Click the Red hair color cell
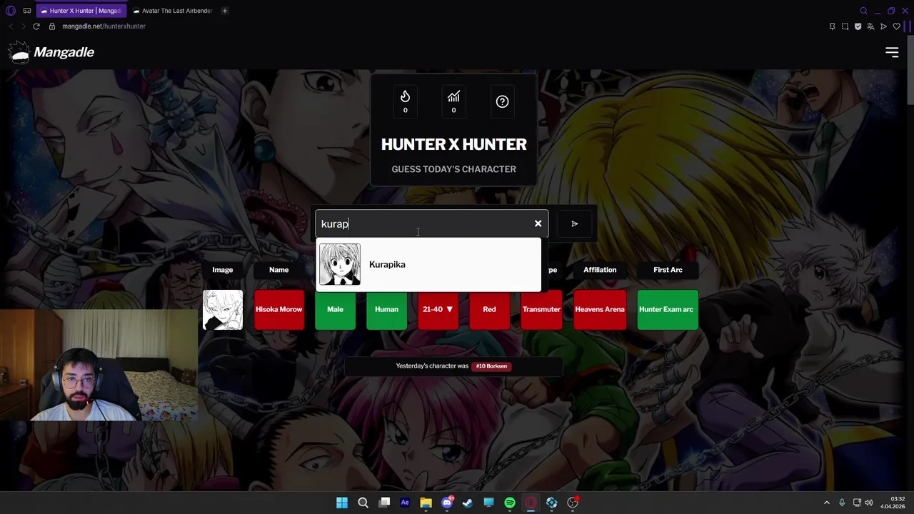Image resolution: width=914 pixels, height=514 pixels. coord(489,309)
